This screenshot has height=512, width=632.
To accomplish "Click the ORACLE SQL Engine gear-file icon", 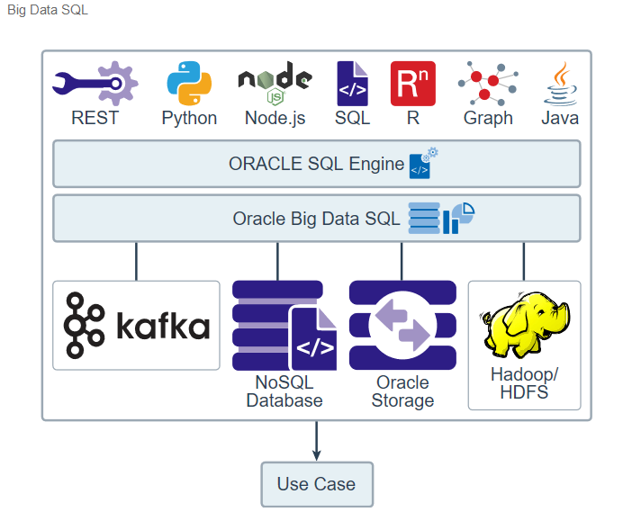I will [x=423, y=163].
